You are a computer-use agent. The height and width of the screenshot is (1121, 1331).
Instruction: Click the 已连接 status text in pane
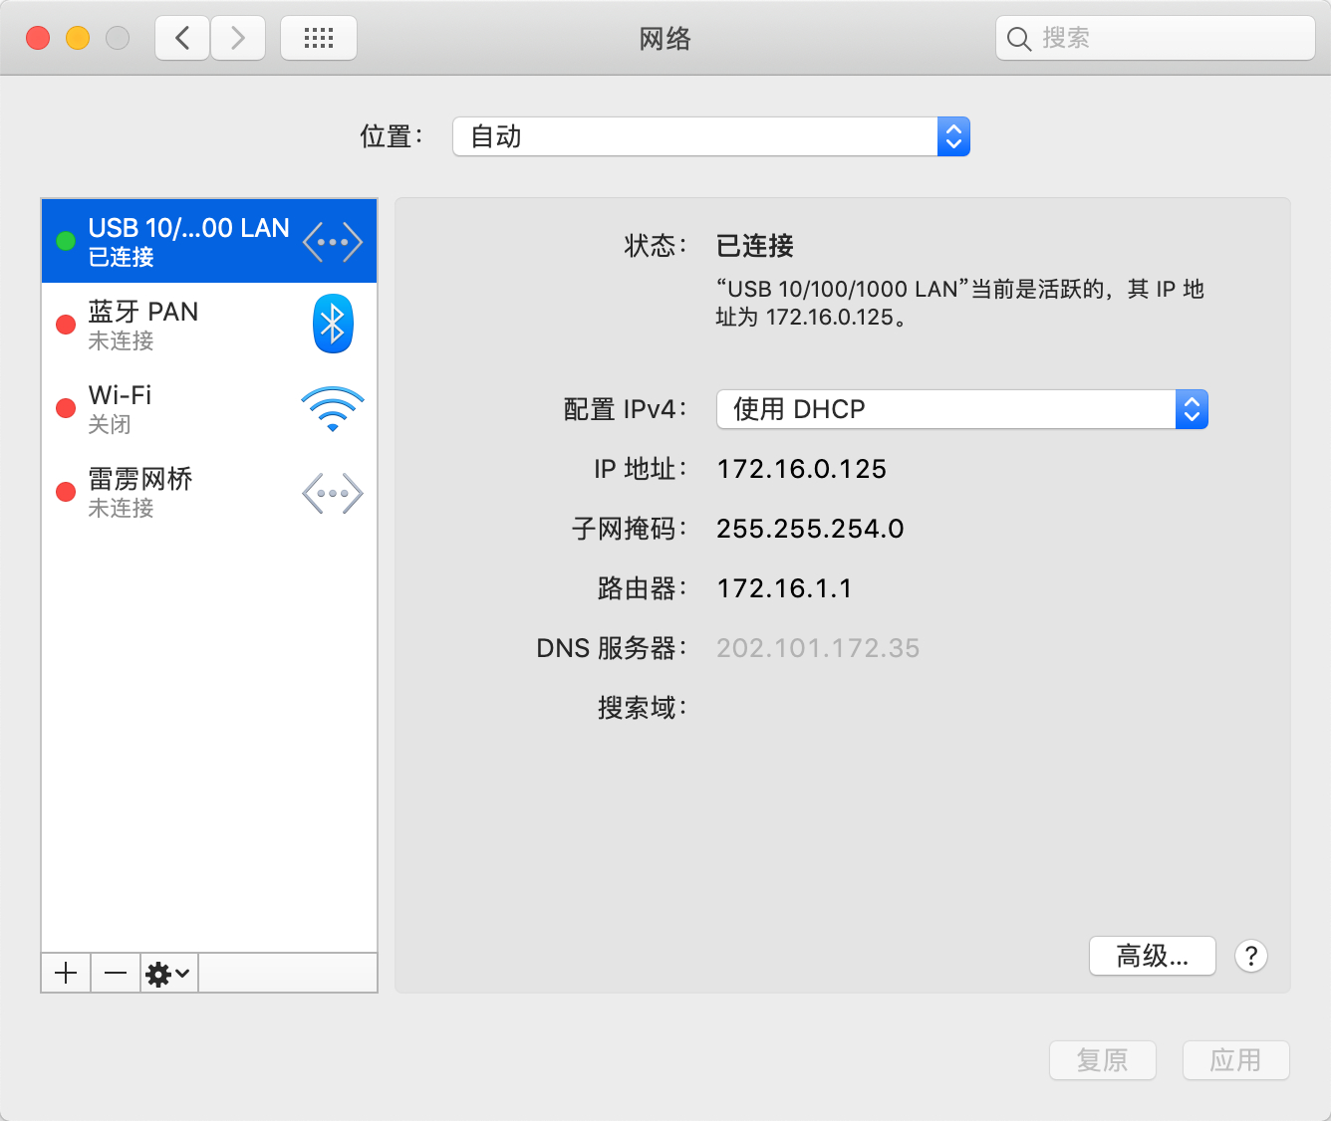click(755, 246)
